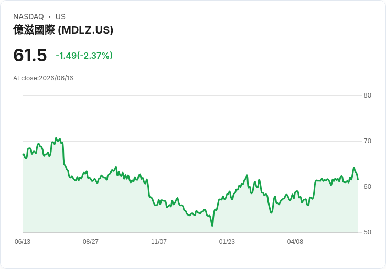Screen dimensions: 386x269
Task: Click the sharp price drop near 11/07
Action: coord(148,189)
